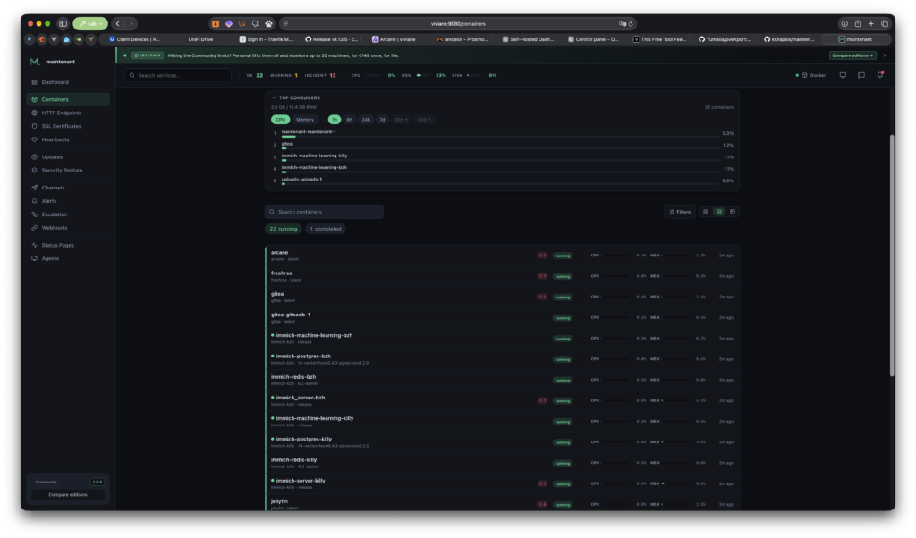Image resolution: width=916 pixels, height=538 pixels.
Task: Switch to table view layout icon
Action: coord(732,212)
